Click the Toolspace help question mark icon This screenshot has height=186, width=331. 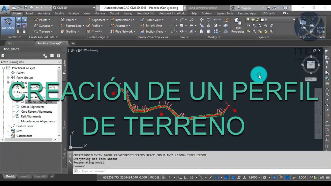tap(58, 56)
